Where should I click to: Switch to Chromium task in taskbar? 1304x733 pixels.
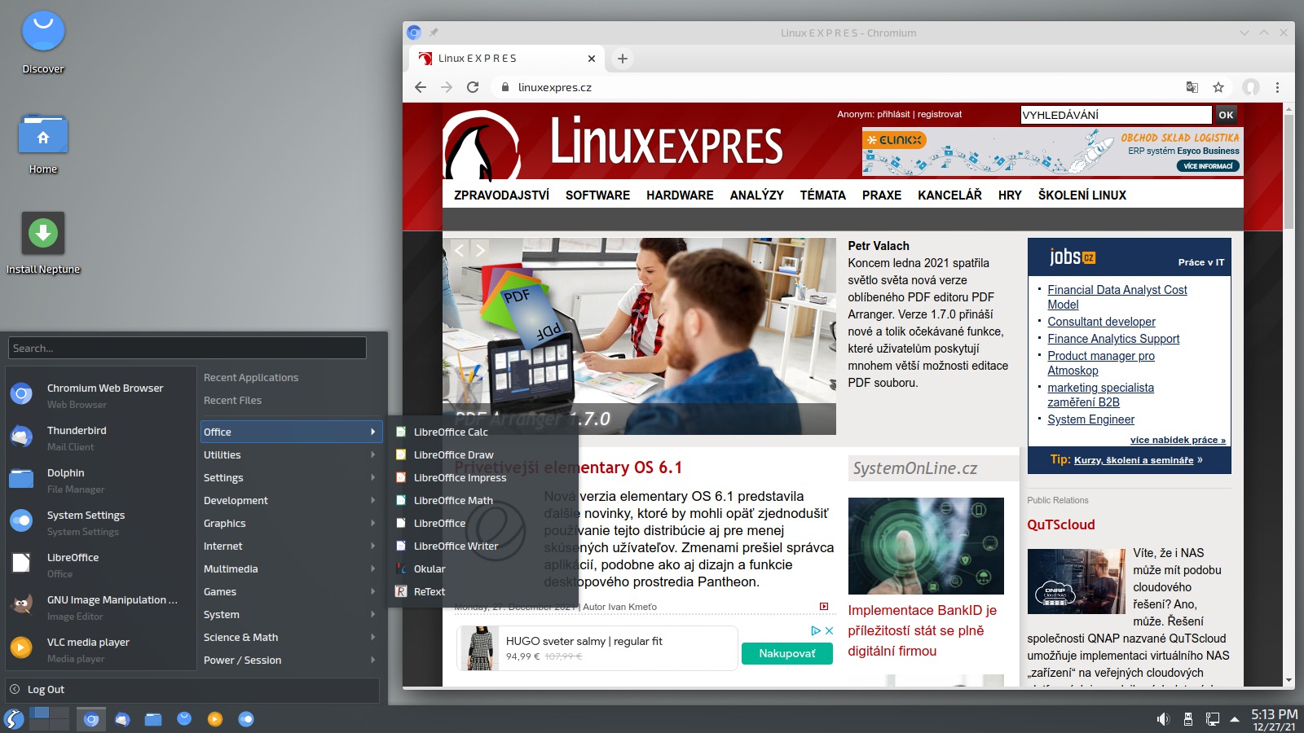[91, 719]
